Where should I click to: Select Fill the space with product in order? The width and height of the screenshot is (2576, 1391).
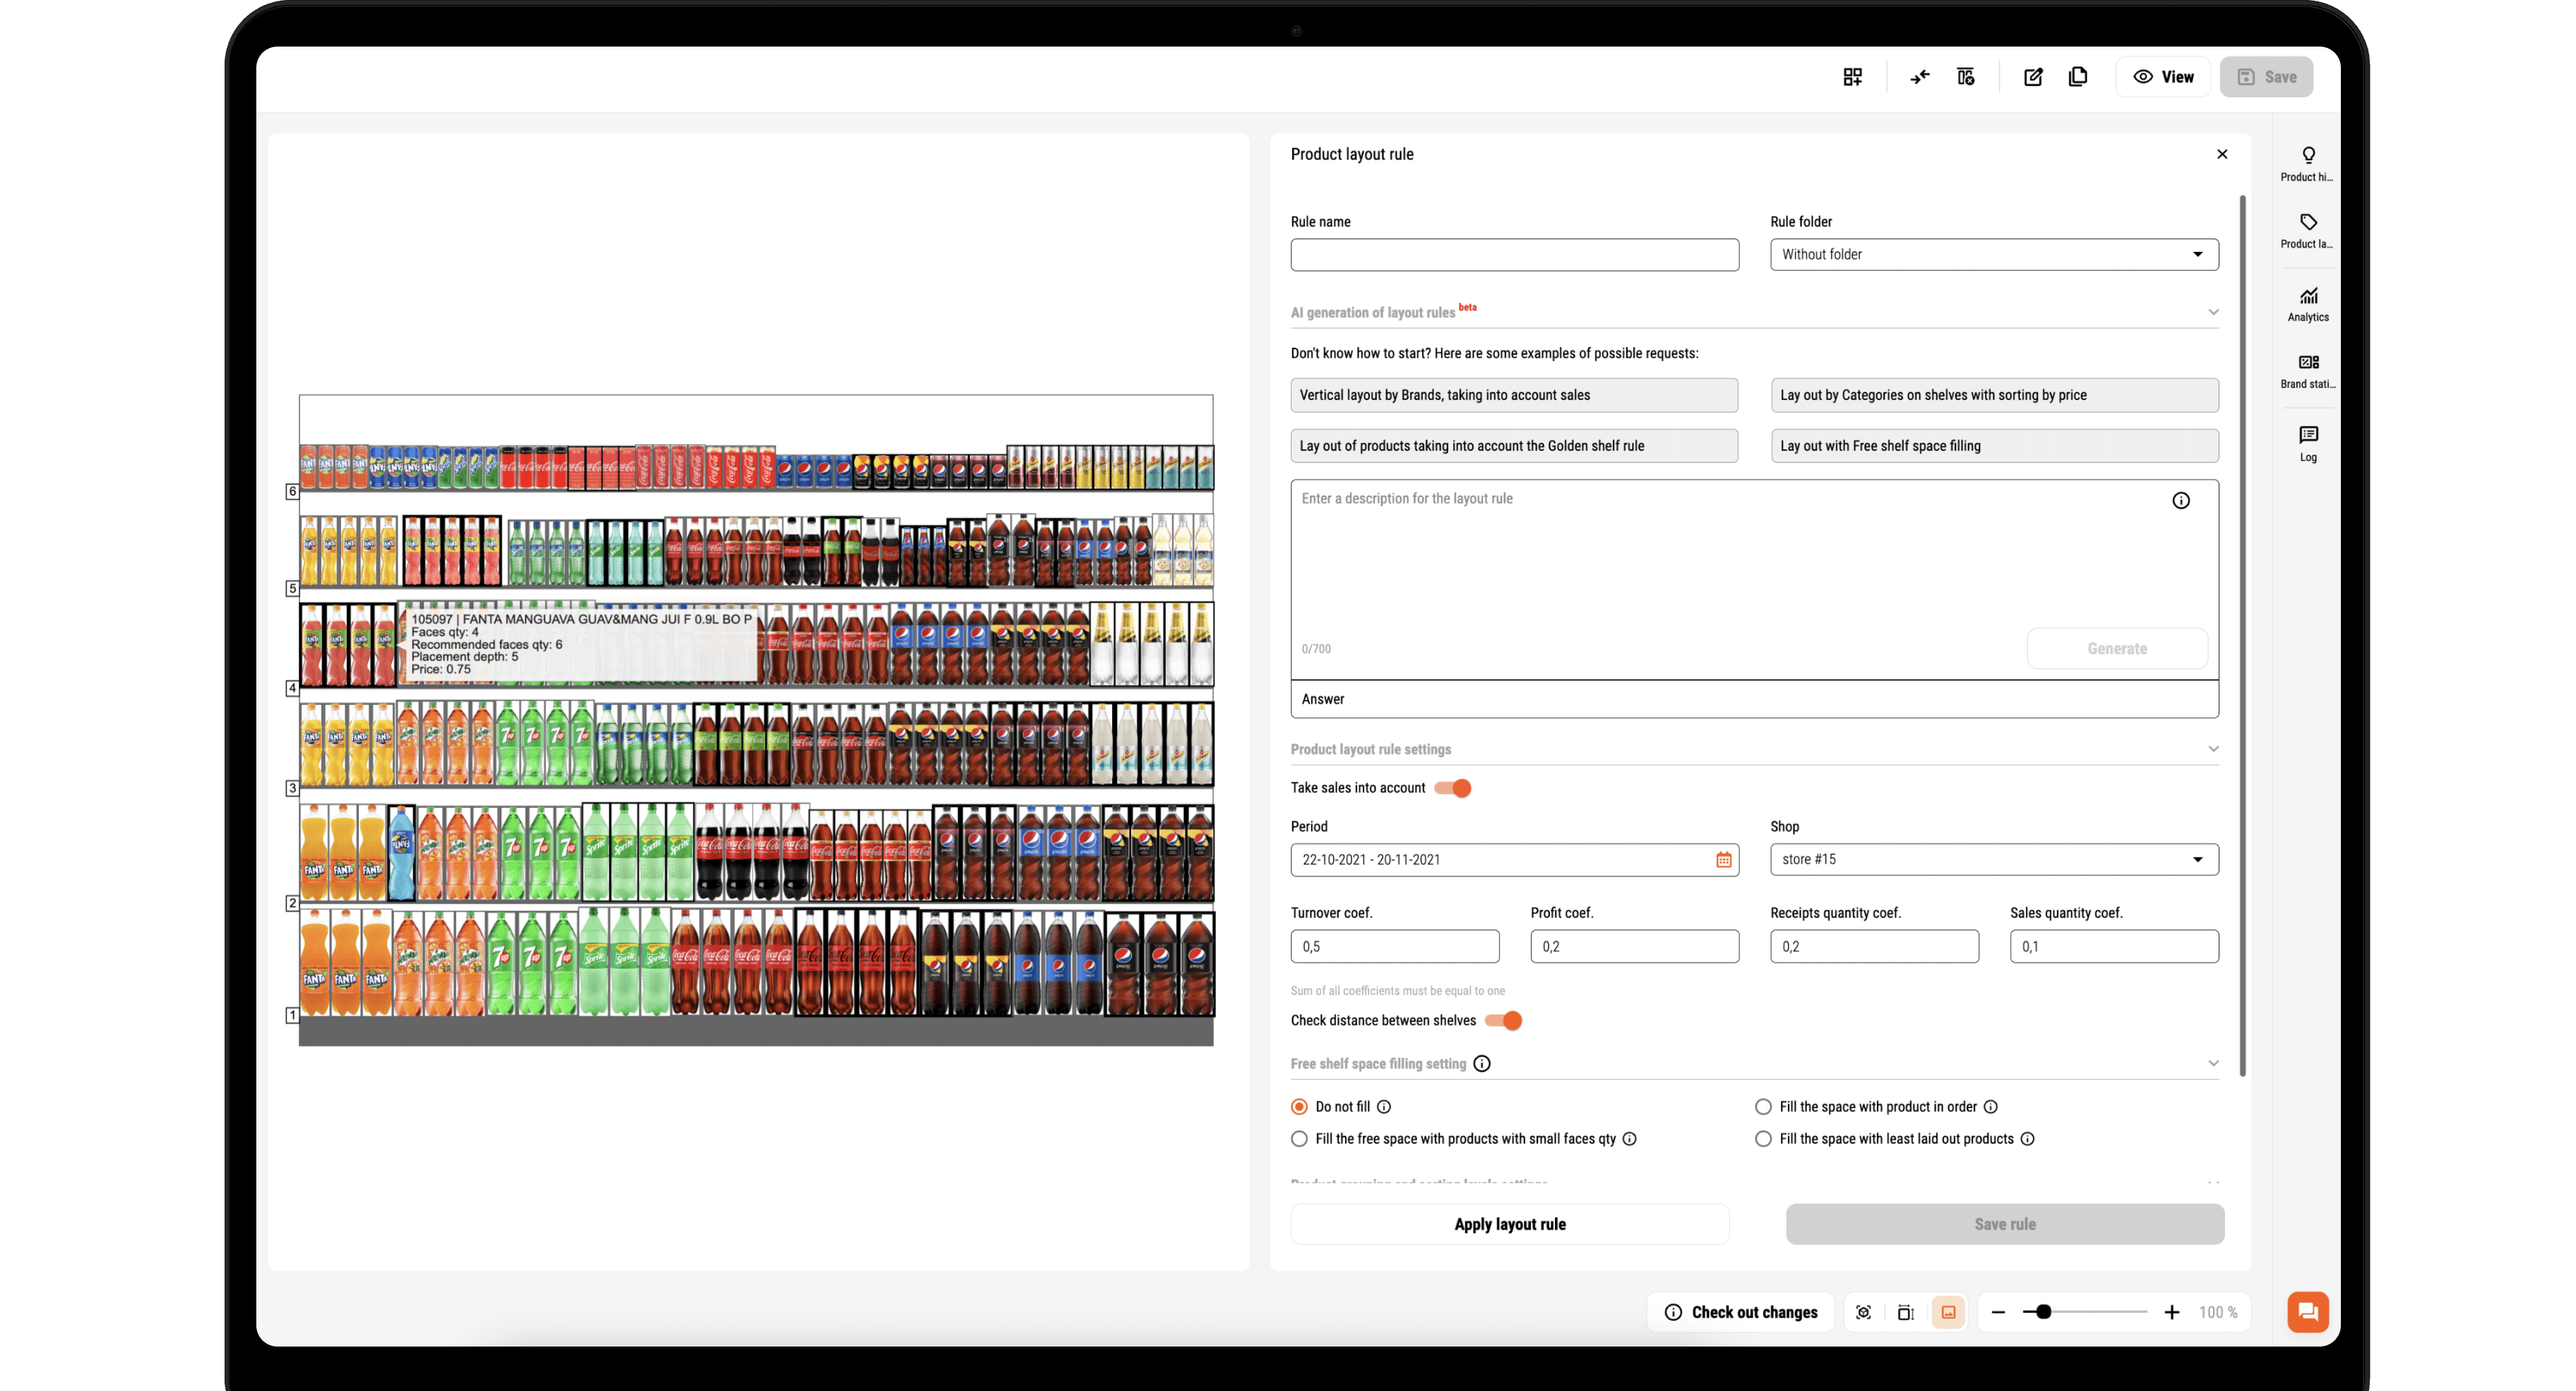click(1763, 1106)
